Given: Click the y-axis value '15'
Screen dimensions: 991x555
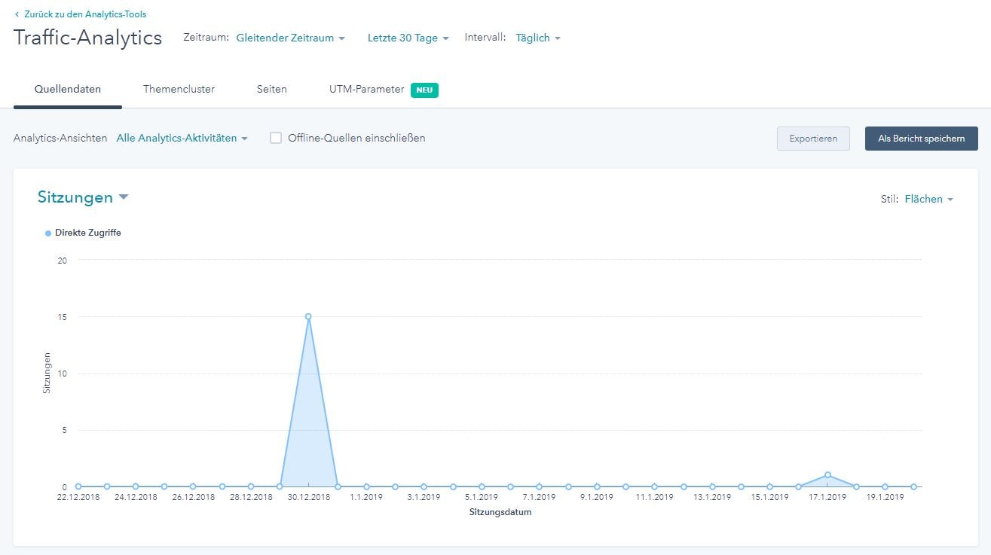Looking at the screenshot, I should click(x=63, y=317).
